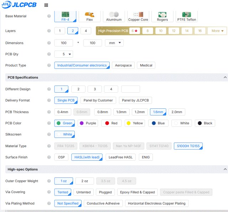This screenshot has width=228, height=212.
Task: Select Aluminum base material
Action: pos(114,16)
